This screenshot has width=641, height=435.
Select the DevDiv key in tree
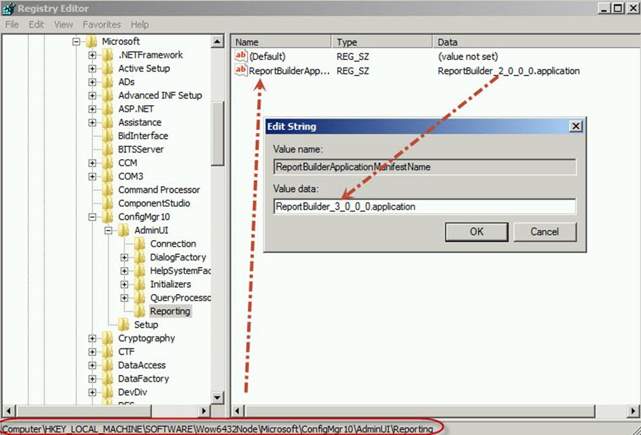[132, 392]
